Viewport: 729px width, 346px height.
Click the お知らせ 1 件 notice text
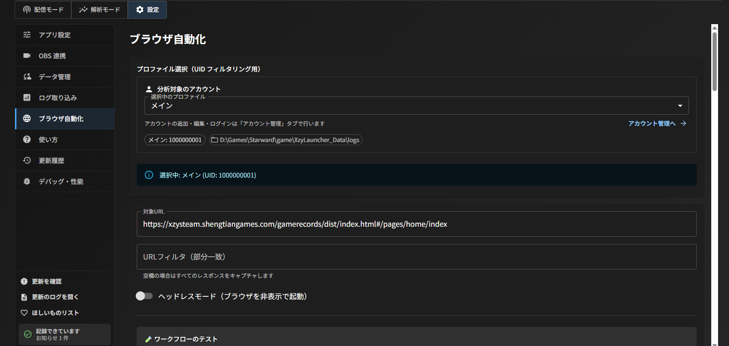pos(52,338)
